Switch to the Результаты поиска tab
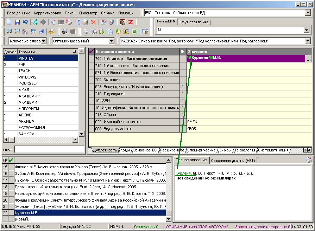This screenshot has height=231, width=315. [194, 22]
